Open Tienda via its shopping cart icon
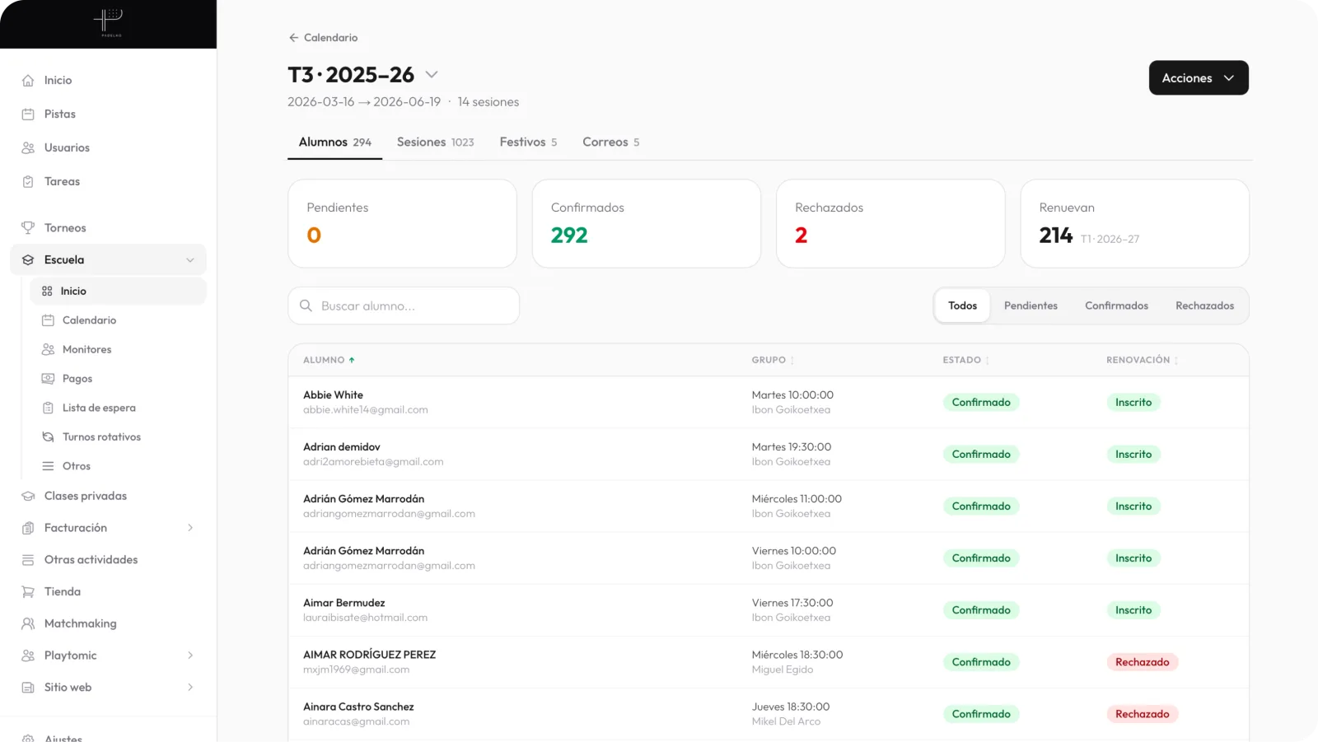 28,592
